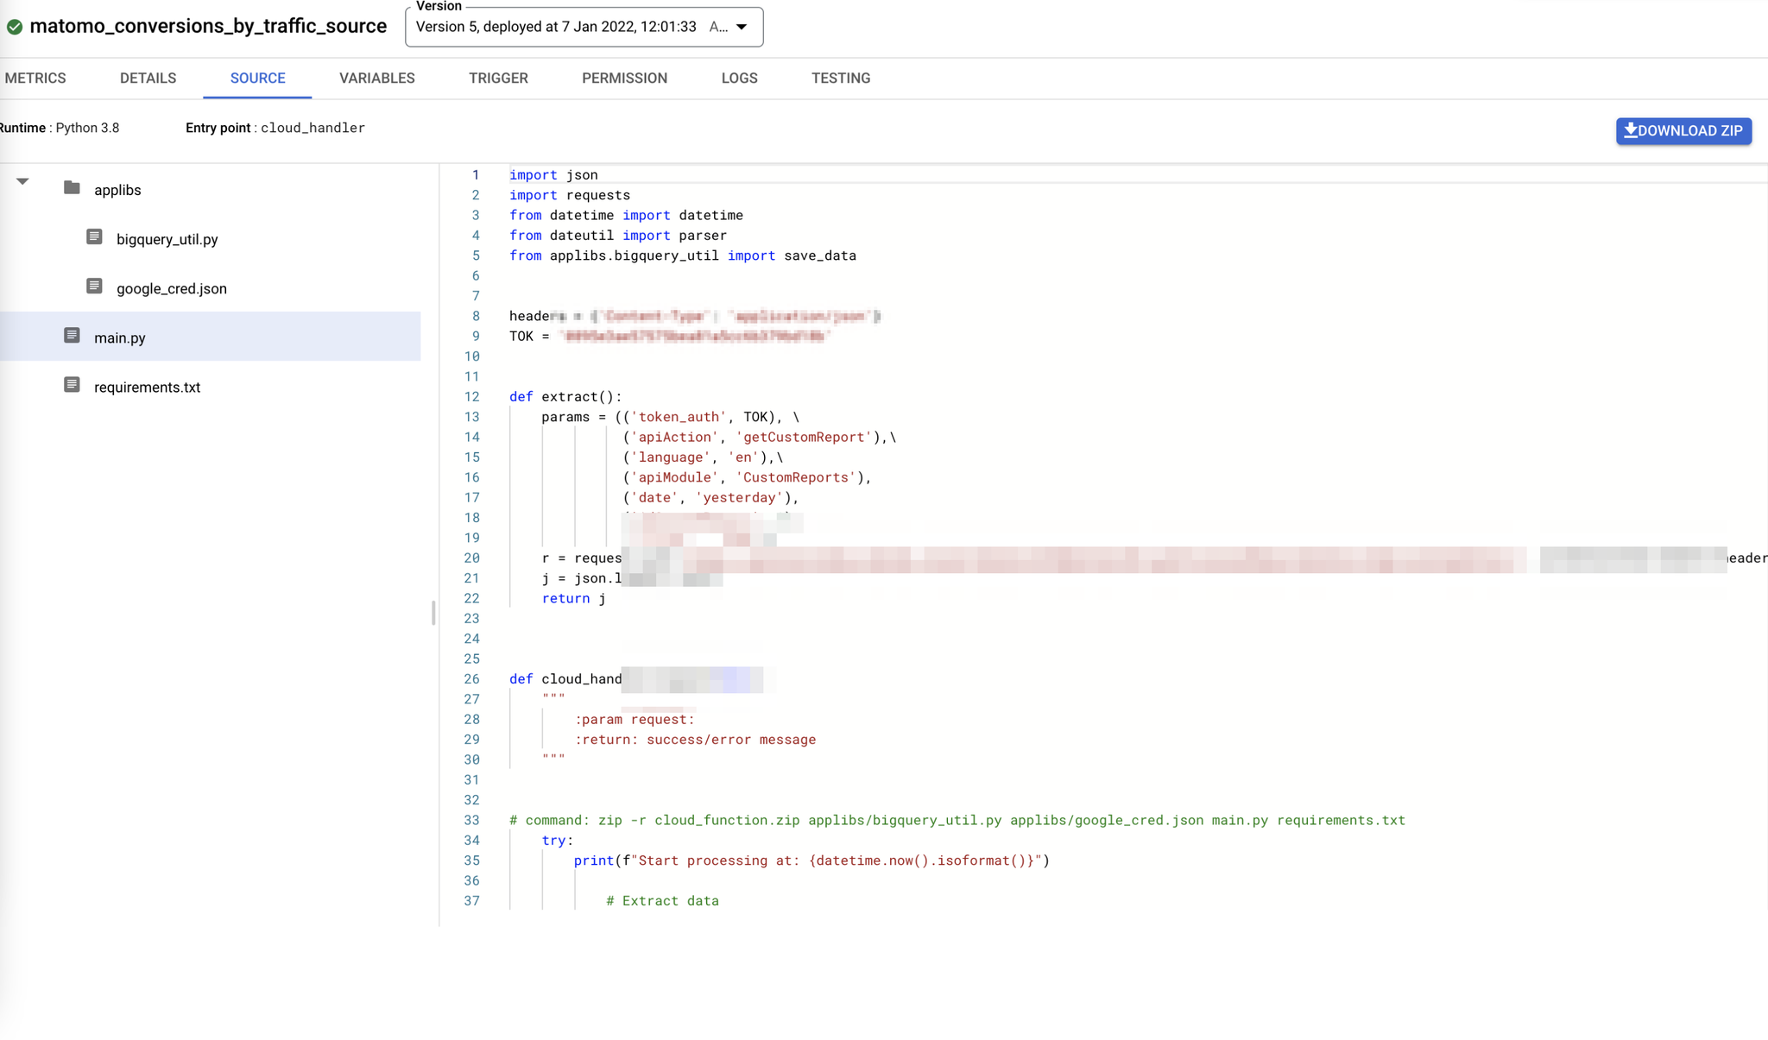1768x1040 pixels.
Task: Select the SOURCE tab
Action: (257, 78)
